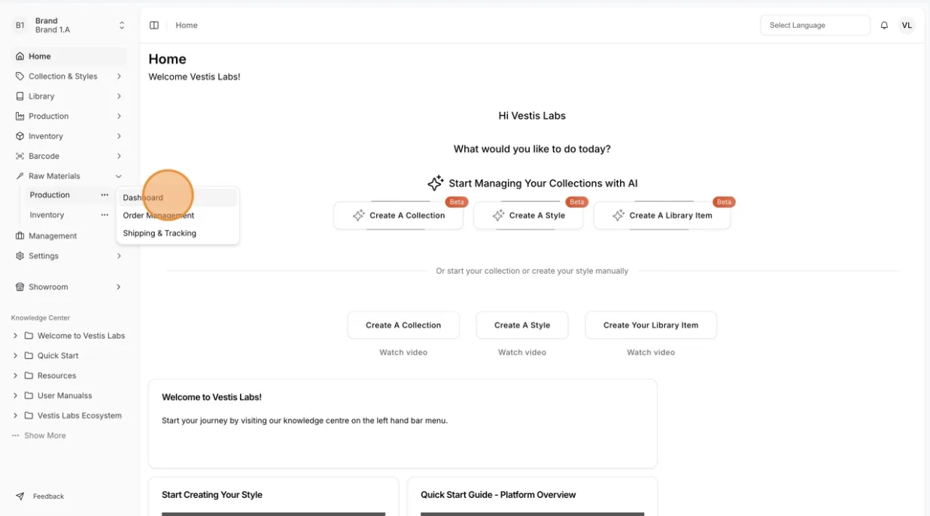Click Quick Start Guide - Platform Overview card
Screen dimensions: 930x516
click(x=533, y=496)
